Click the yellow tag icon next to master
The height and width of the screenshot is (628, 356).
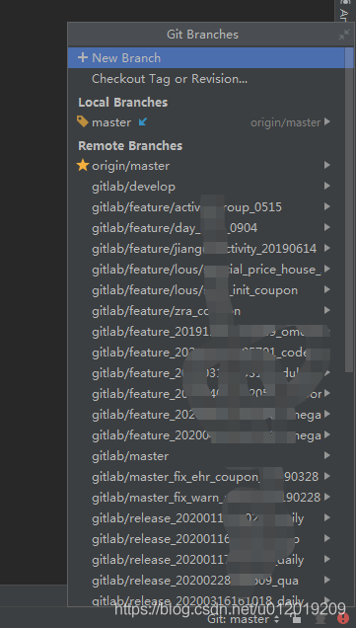pyautogui.click(x=83, y=121)
